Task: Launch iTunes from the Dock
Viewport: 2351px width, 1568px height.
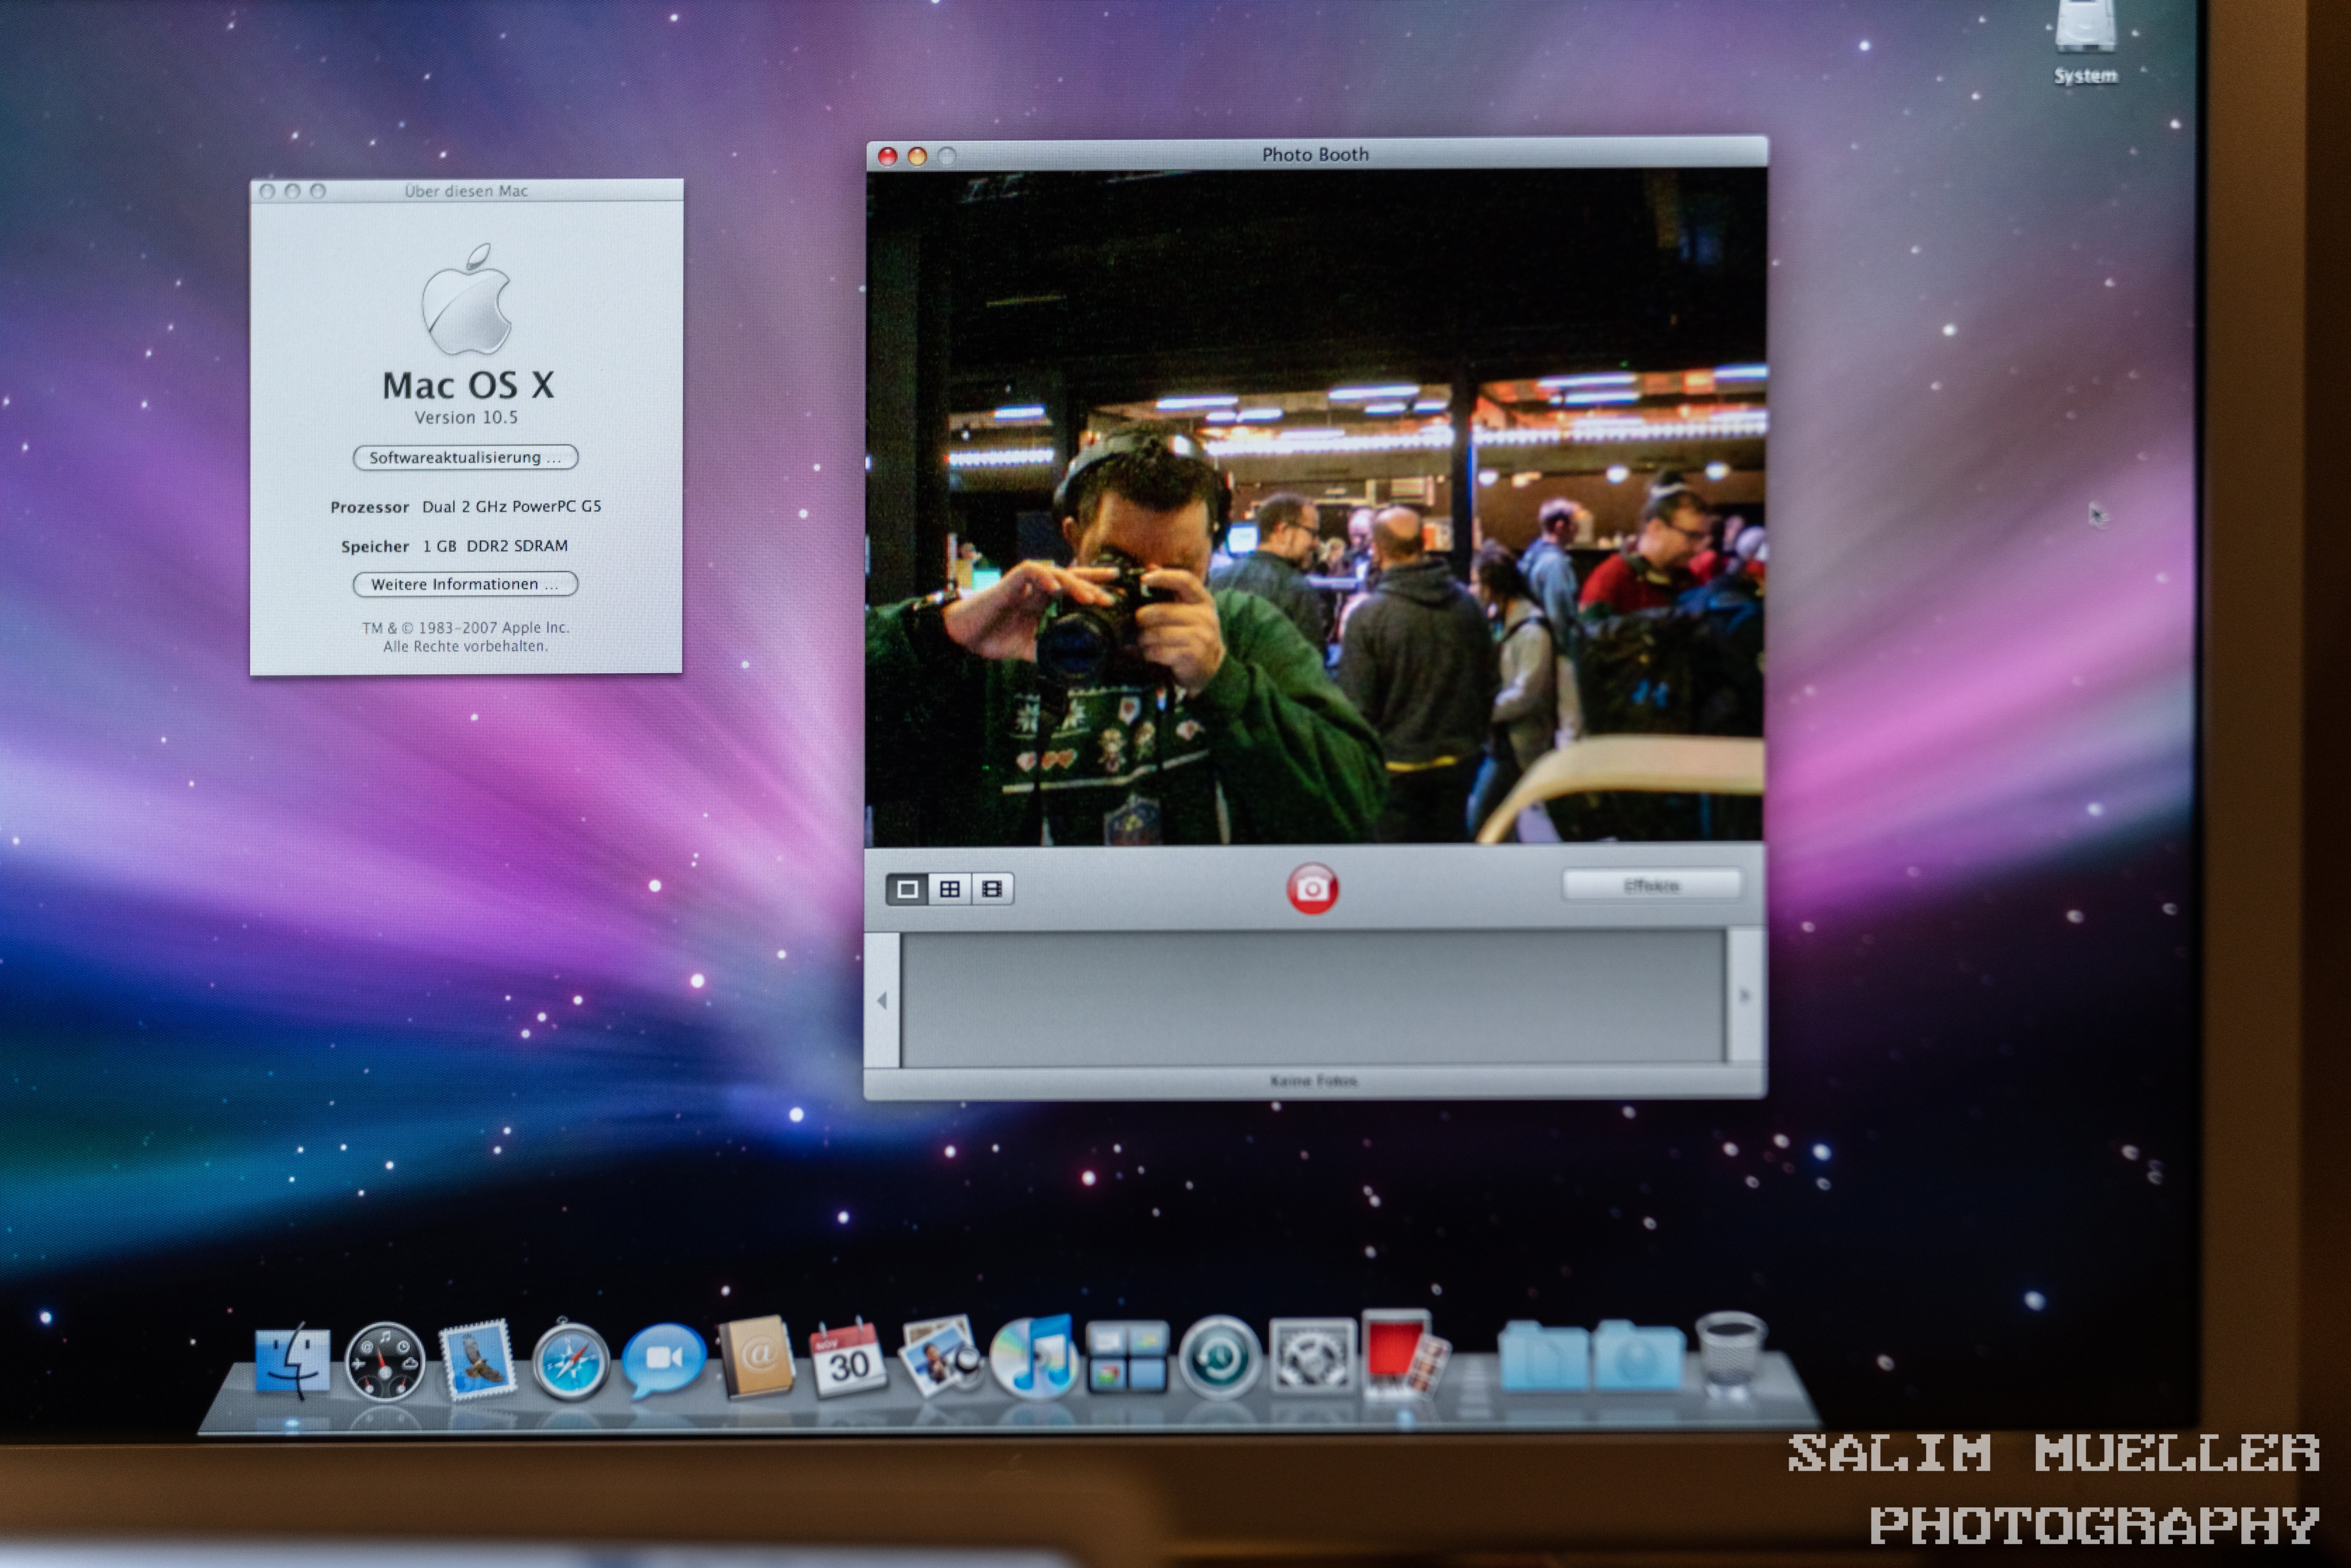Action: pyautogui.click(x=1035, y=1357)
